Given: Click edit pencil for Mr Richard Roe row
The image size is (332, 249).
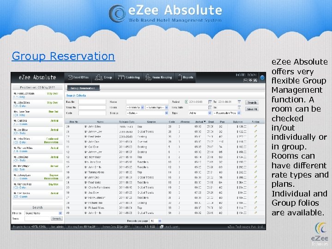Looking at the screenshot, I should (x=255, y=202).
